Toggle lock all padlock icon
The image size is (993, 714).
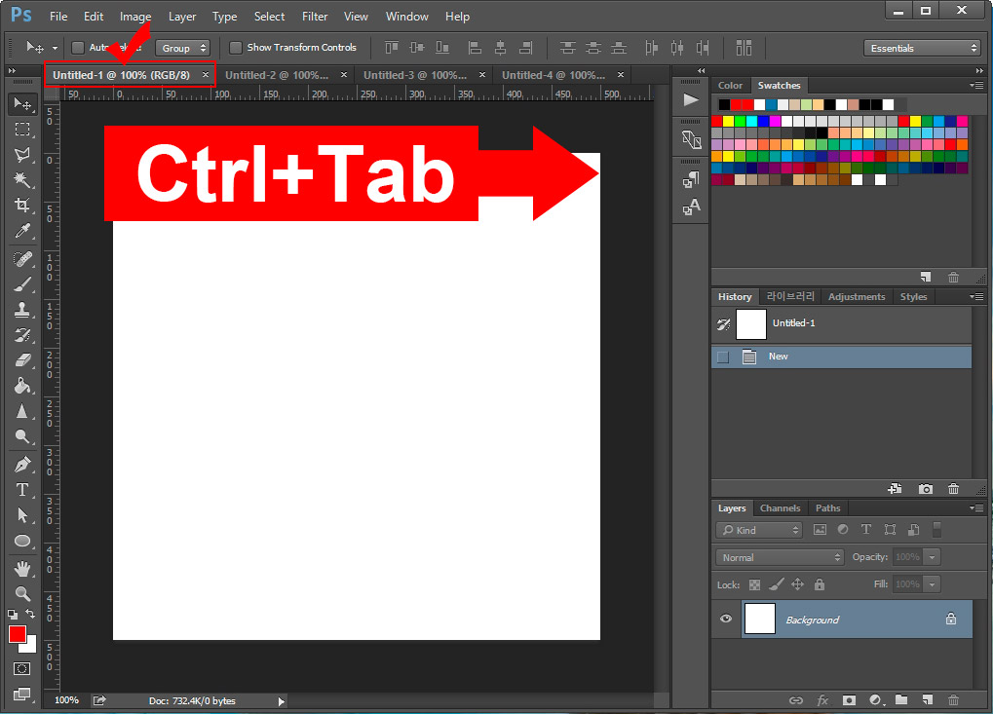[x=820, y=584]
